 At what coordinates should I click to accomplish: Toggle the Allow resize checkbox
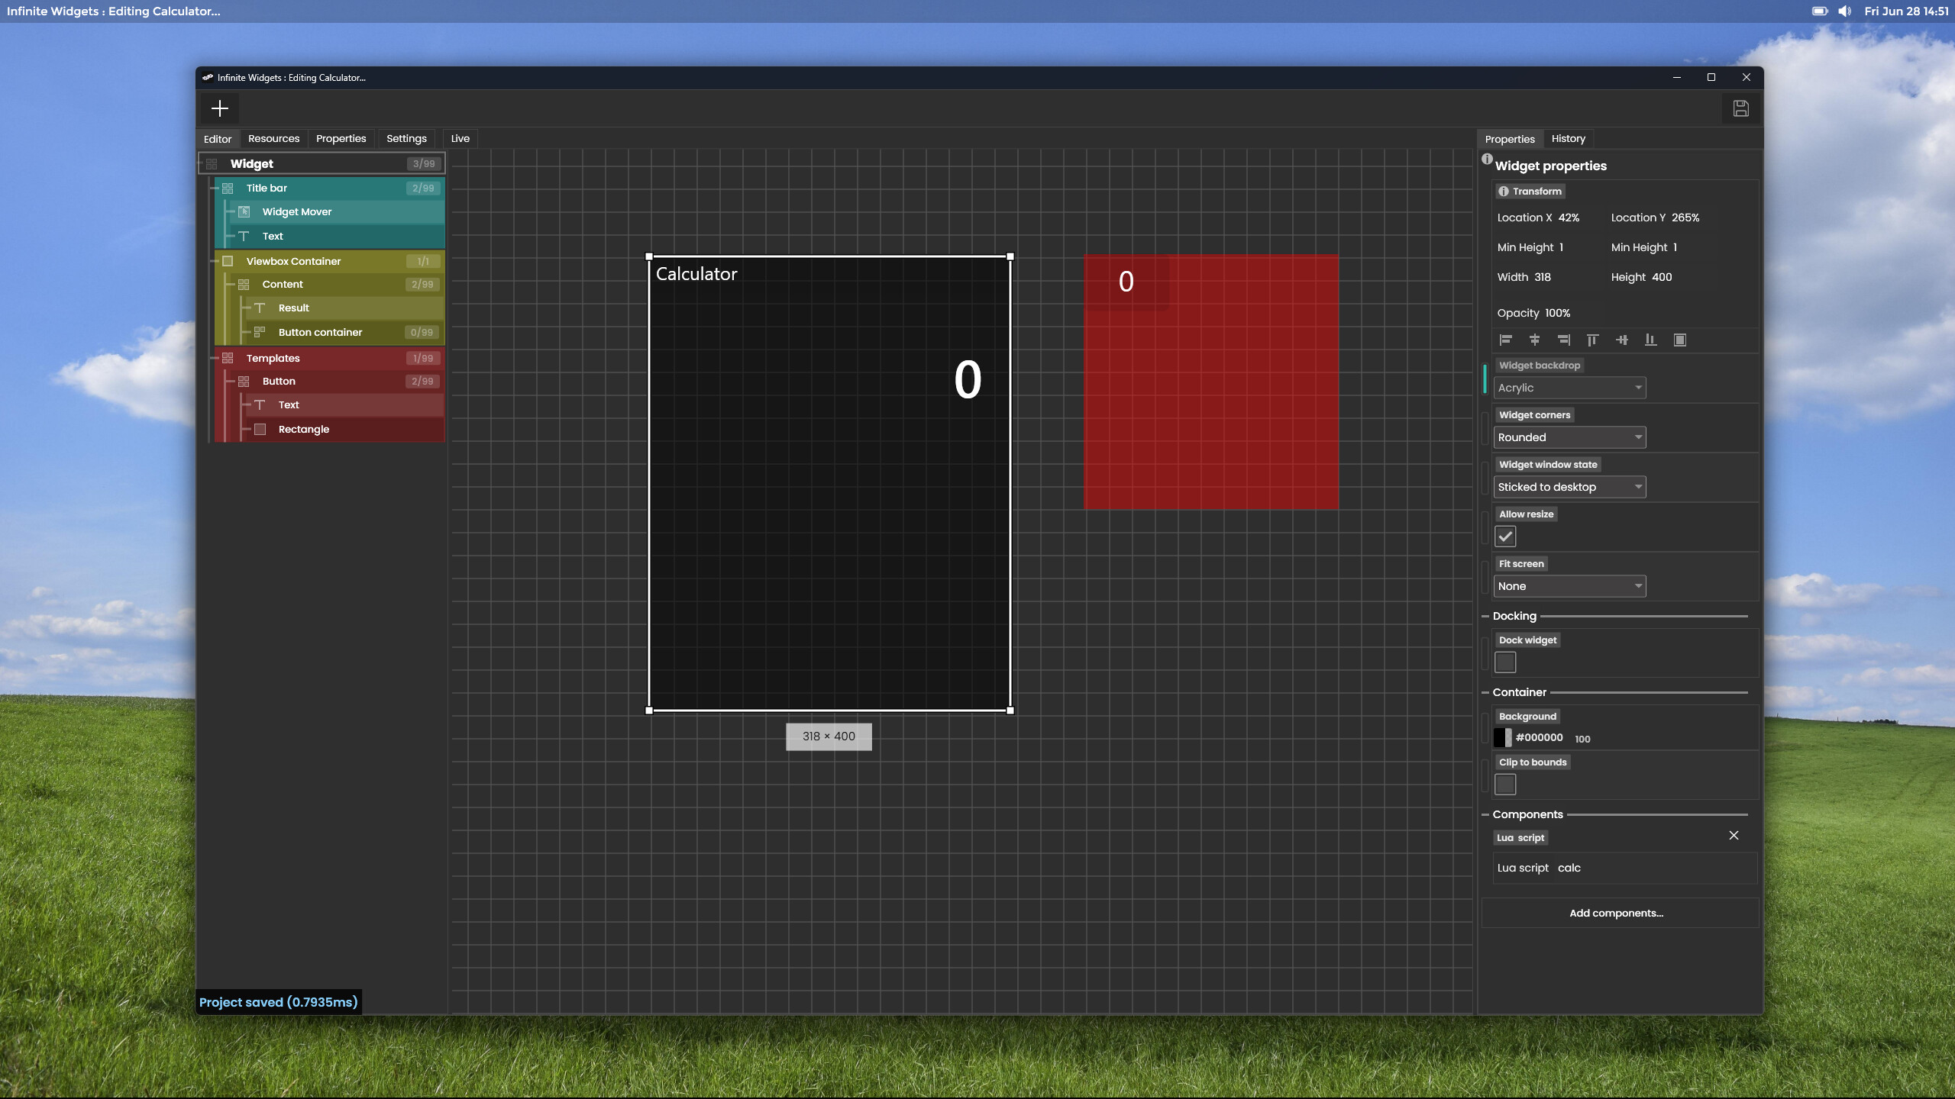click(x=1504, y=536)
